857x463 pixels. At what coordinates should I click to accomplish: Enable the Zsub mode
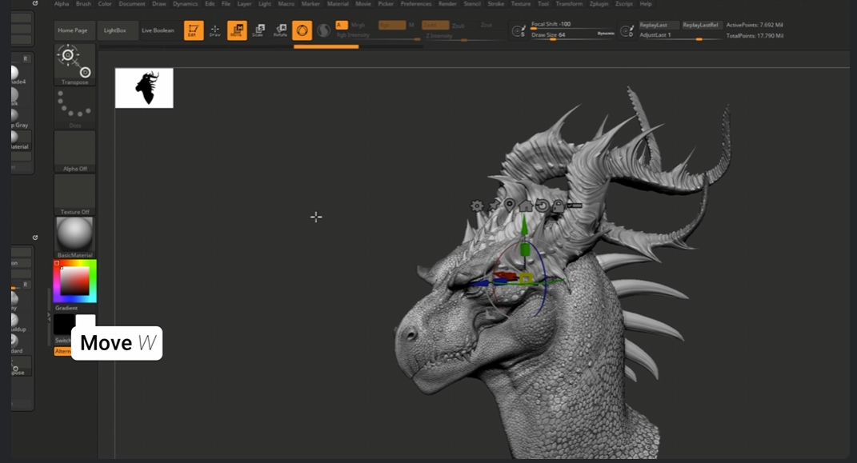point(458,26)
